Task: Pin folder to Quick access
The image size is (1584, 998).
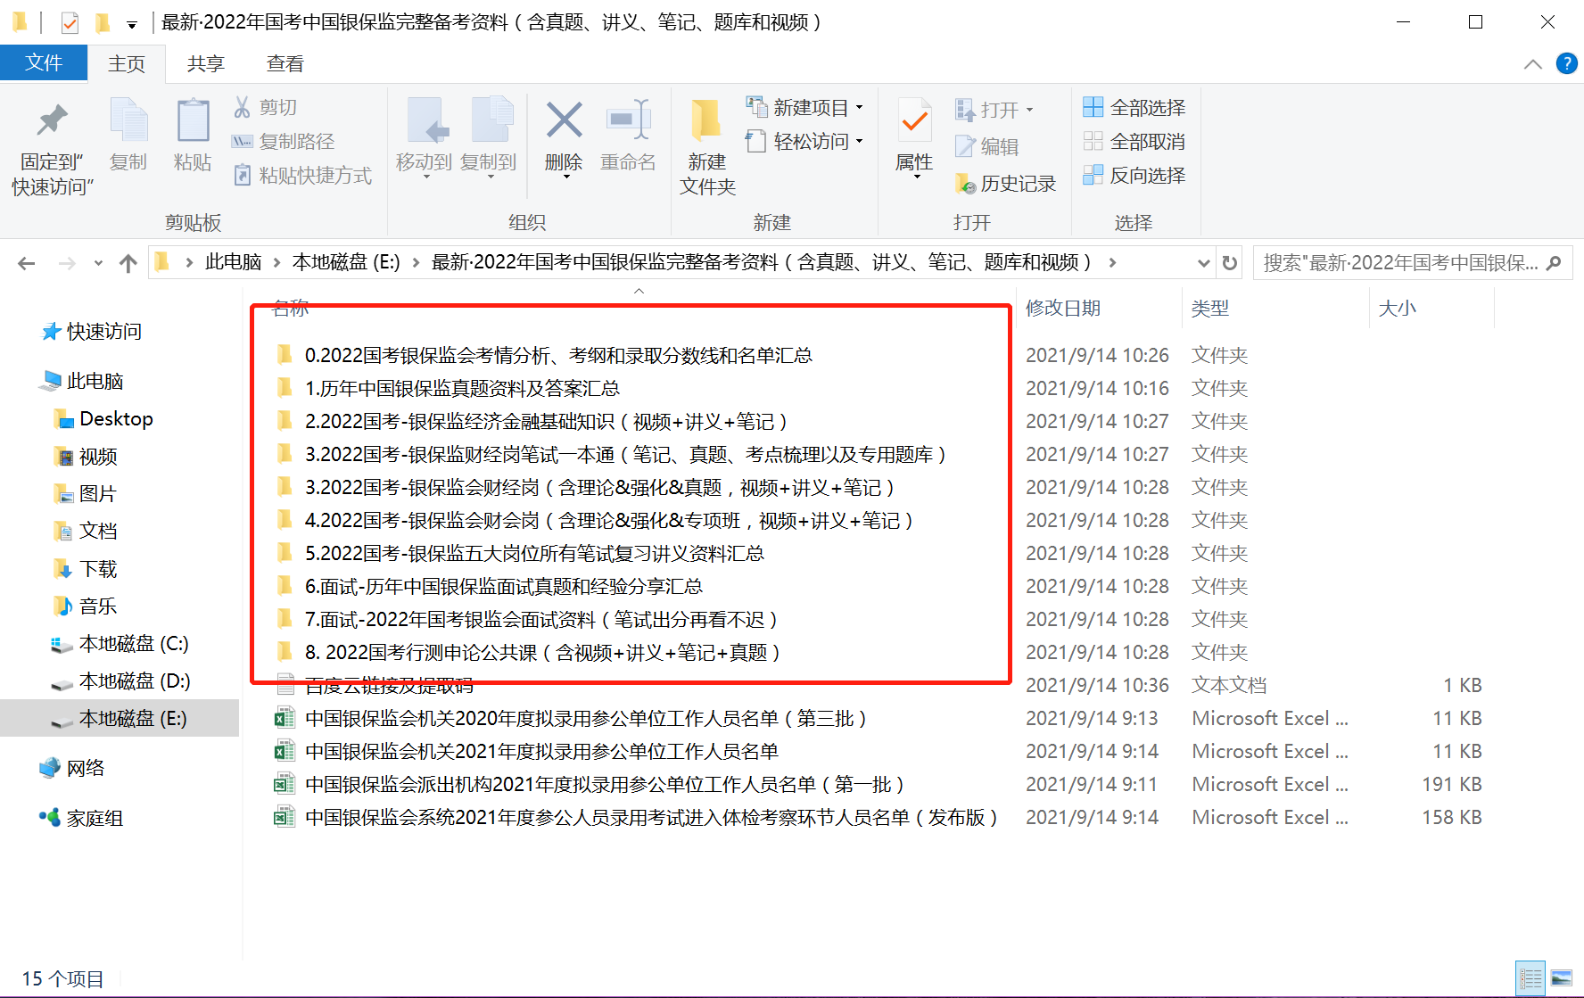Action: coord(53,147)
